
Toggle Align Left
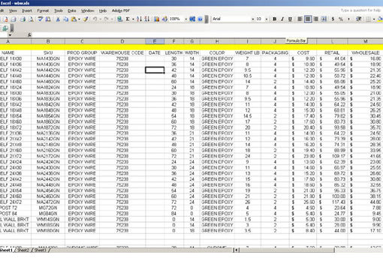(300, 19)
